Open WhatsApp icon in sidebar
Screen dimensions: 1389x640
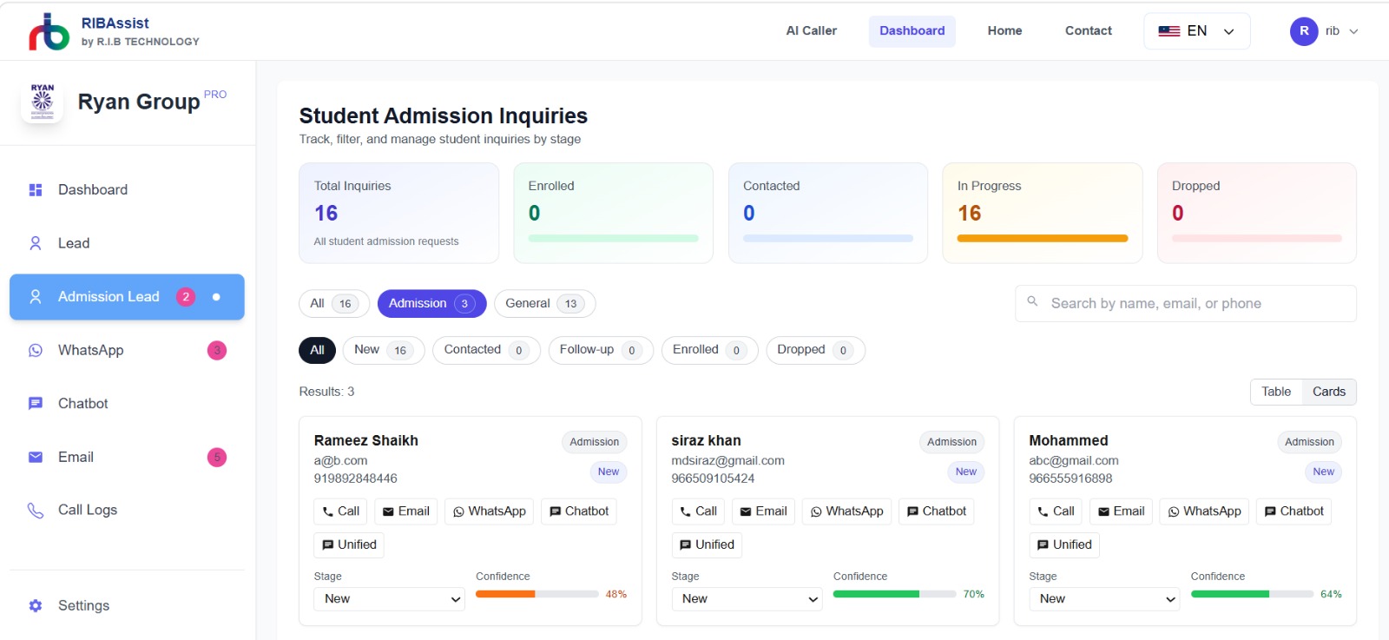coord(36,351)
